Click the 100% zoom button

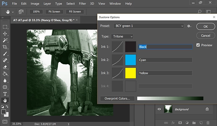coord(36,11)
